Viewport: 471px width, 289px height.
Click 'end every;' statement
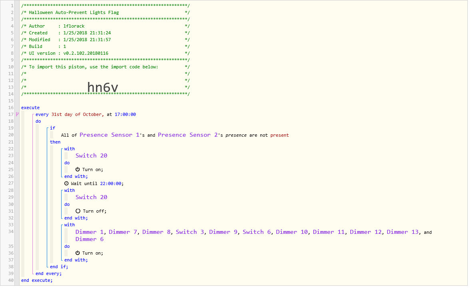coord(48,274)
